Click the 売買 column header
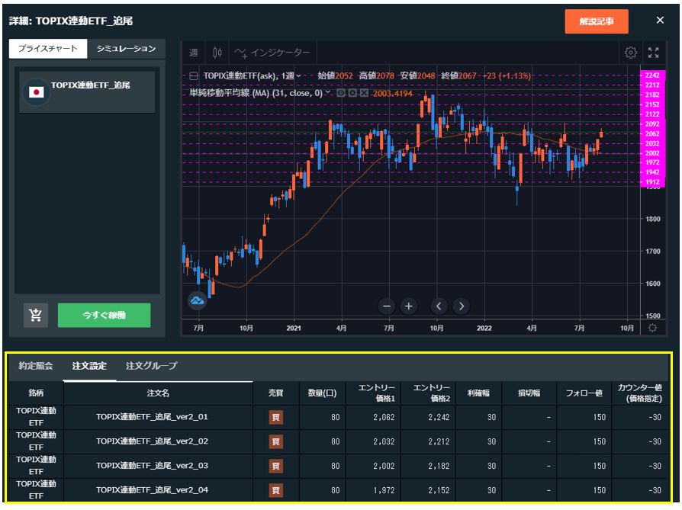682x510 pixels. [x=275, y=393]
